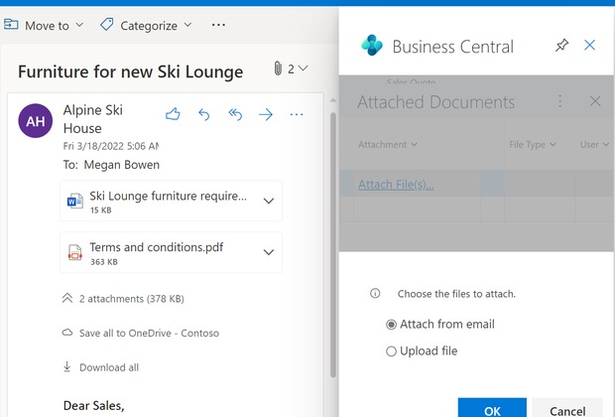Screen dimensions: 615x417
Task: Click the Categorize tag icon
Action: tap(107, 25)
